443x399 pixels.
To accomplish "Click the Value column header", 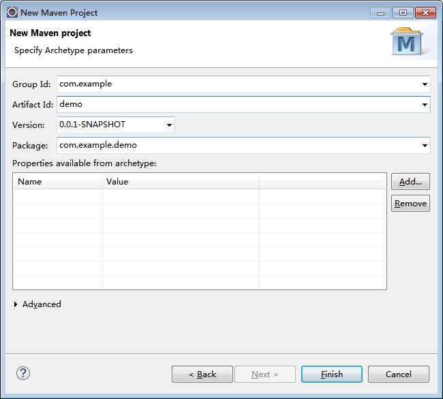I will point(180,181).
